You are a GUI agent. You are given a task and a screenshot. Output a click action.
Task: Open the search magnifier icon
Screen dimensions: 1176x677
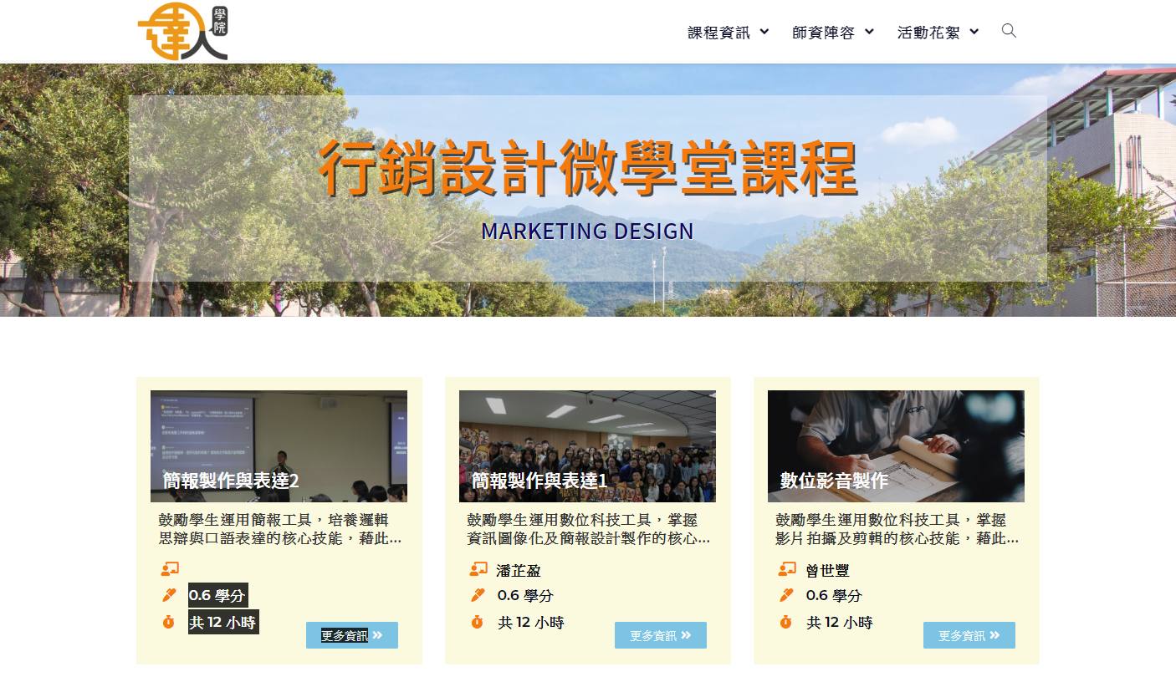click(x=1009, y=31)
